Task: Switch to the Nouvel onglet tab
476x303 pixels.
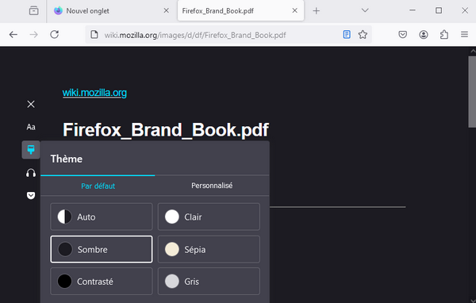Action: point(113,11)
